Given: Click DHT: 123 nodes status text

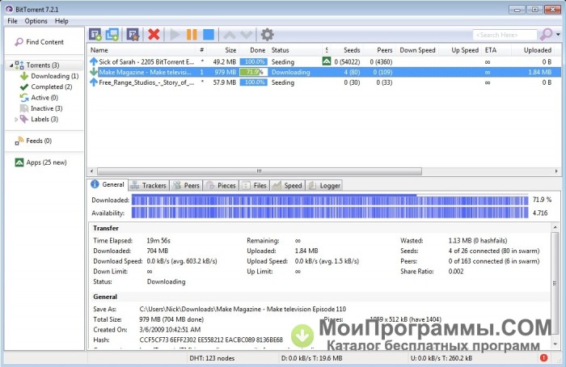Looking at the screenshot, I should pyautogui.click(x=212, y=358).
